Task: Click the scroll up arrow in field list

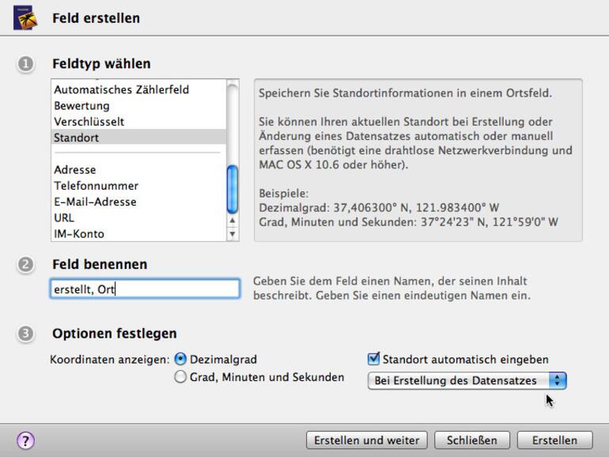Action: click(x=233, y=221)
